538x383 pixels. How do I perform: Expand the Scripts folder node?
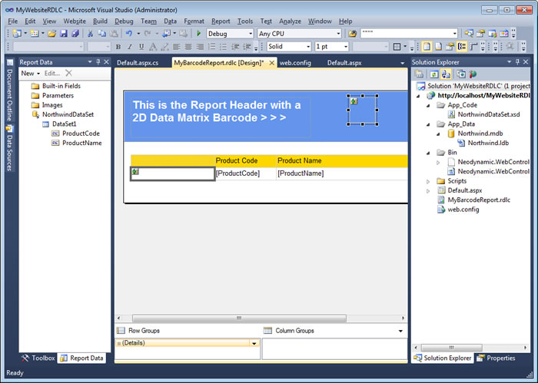(x=428, y=181)
